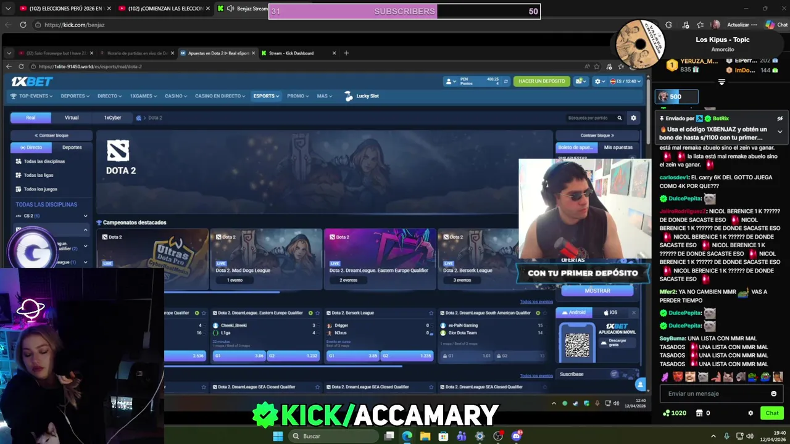The image size is (790, 444).
Task: Select the Virtual tab
Action: 72,118
